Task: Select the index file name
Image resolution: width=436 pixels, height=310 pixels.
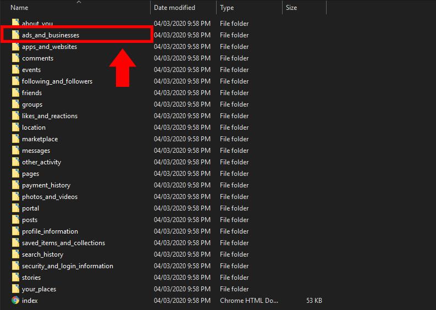Action: click(30, 301)
